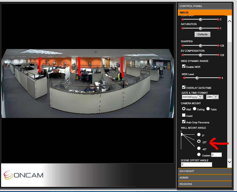Image resolution: width=237 pixels, height=192 pixels.
Task: Click the WALL MOUNT ANGLE label
Action: pos(193,128)
